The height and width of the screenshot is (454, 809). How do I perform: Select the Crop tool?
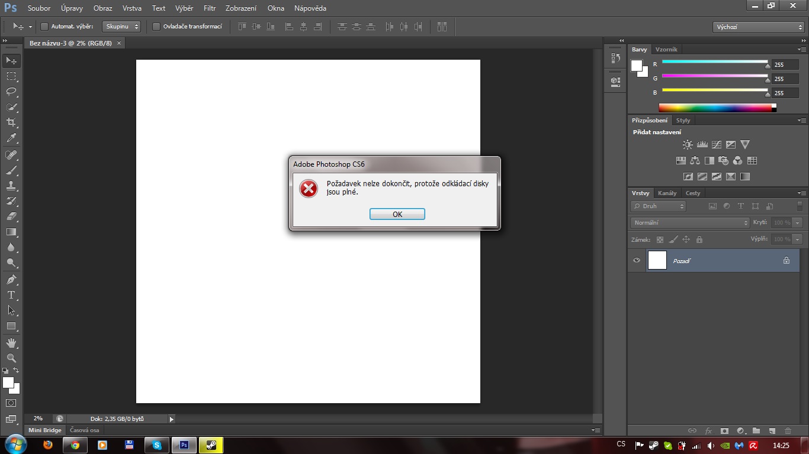pos(11,122)
